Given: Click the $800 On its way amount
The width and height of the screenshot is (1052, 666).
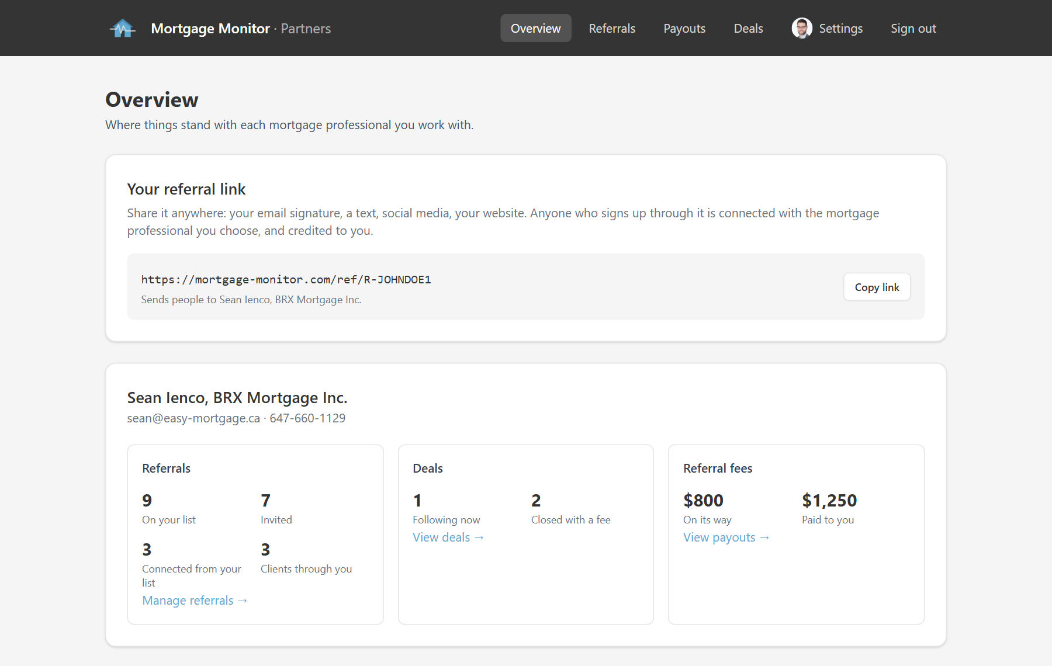Looking at the screenshot, I should coord(707,509).
